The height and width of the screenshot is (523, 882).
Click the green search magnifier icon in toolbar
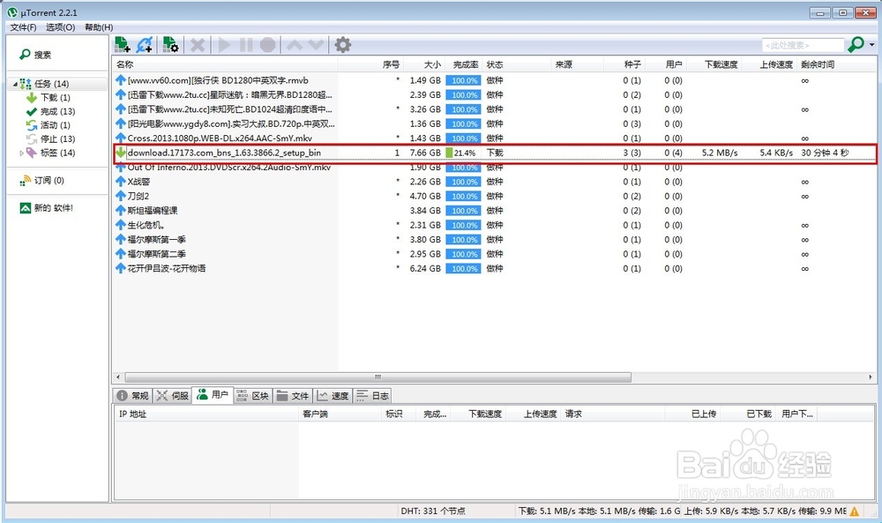(856, 44)
